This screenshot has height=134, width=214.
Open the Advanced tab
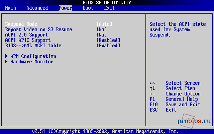coord(37,8)
